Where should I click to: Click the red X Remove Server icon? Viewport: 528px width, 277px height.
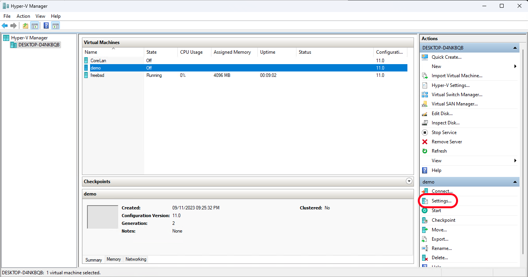tap(425, 142)
